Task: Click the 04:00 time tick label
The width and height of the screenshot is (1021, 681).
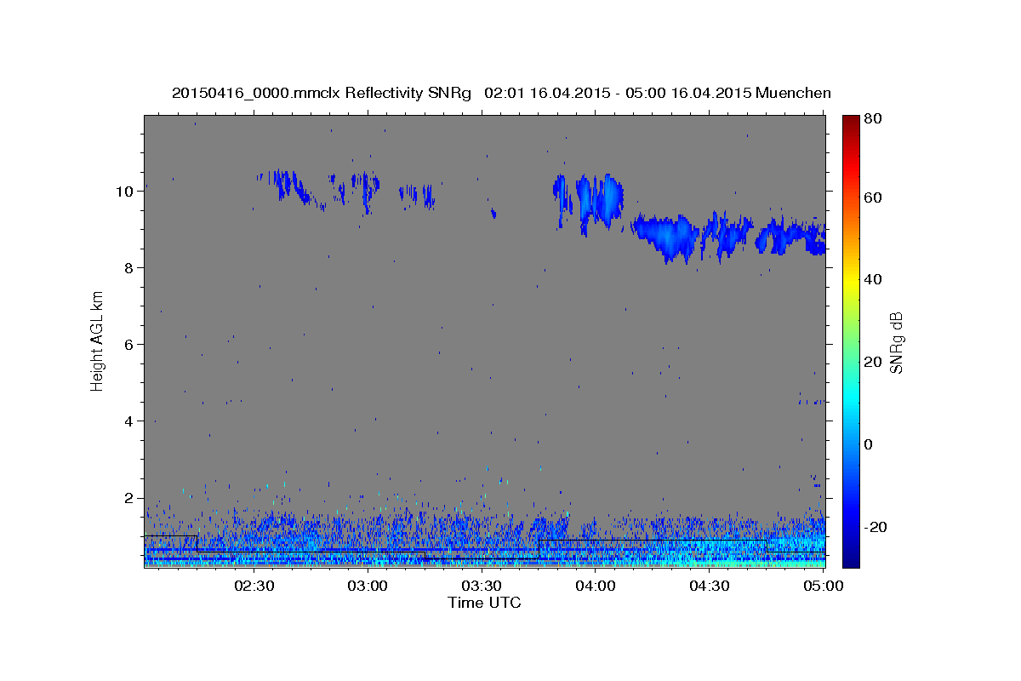Action: coord(596,586)
